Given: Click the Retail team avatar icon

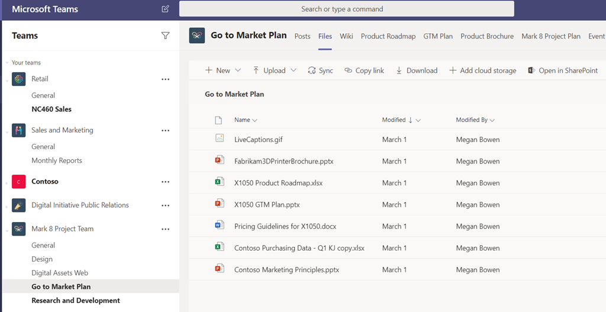Looking at the screenshot, I should point(18,79).
